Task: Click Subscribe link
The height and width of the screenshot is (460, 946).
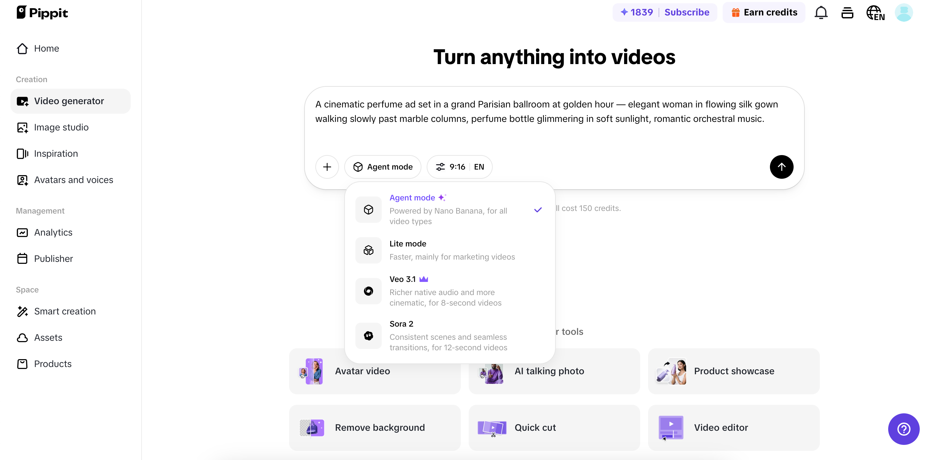Action: 687,12
